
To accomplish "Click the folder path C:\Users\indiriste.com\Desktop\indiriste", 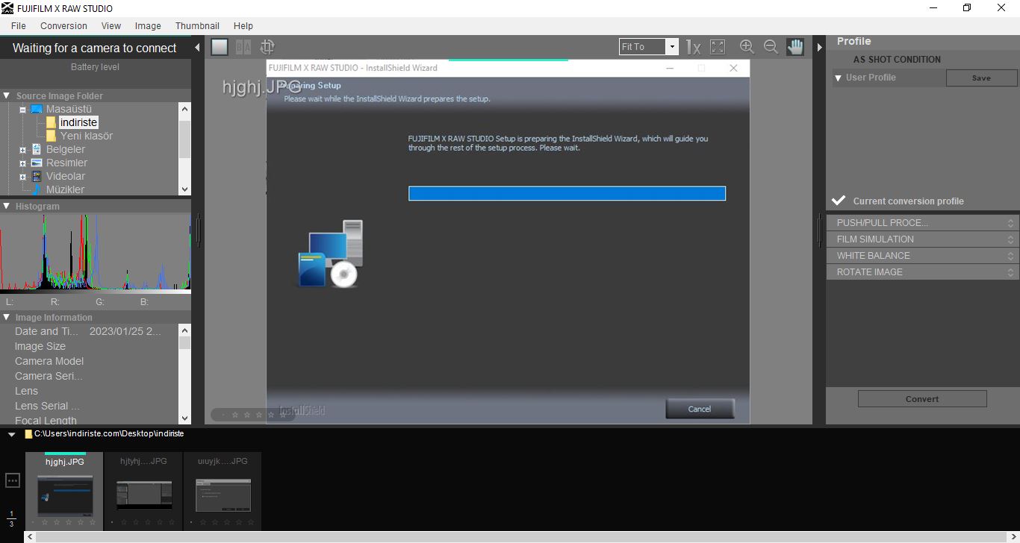I will click(109, 433).
